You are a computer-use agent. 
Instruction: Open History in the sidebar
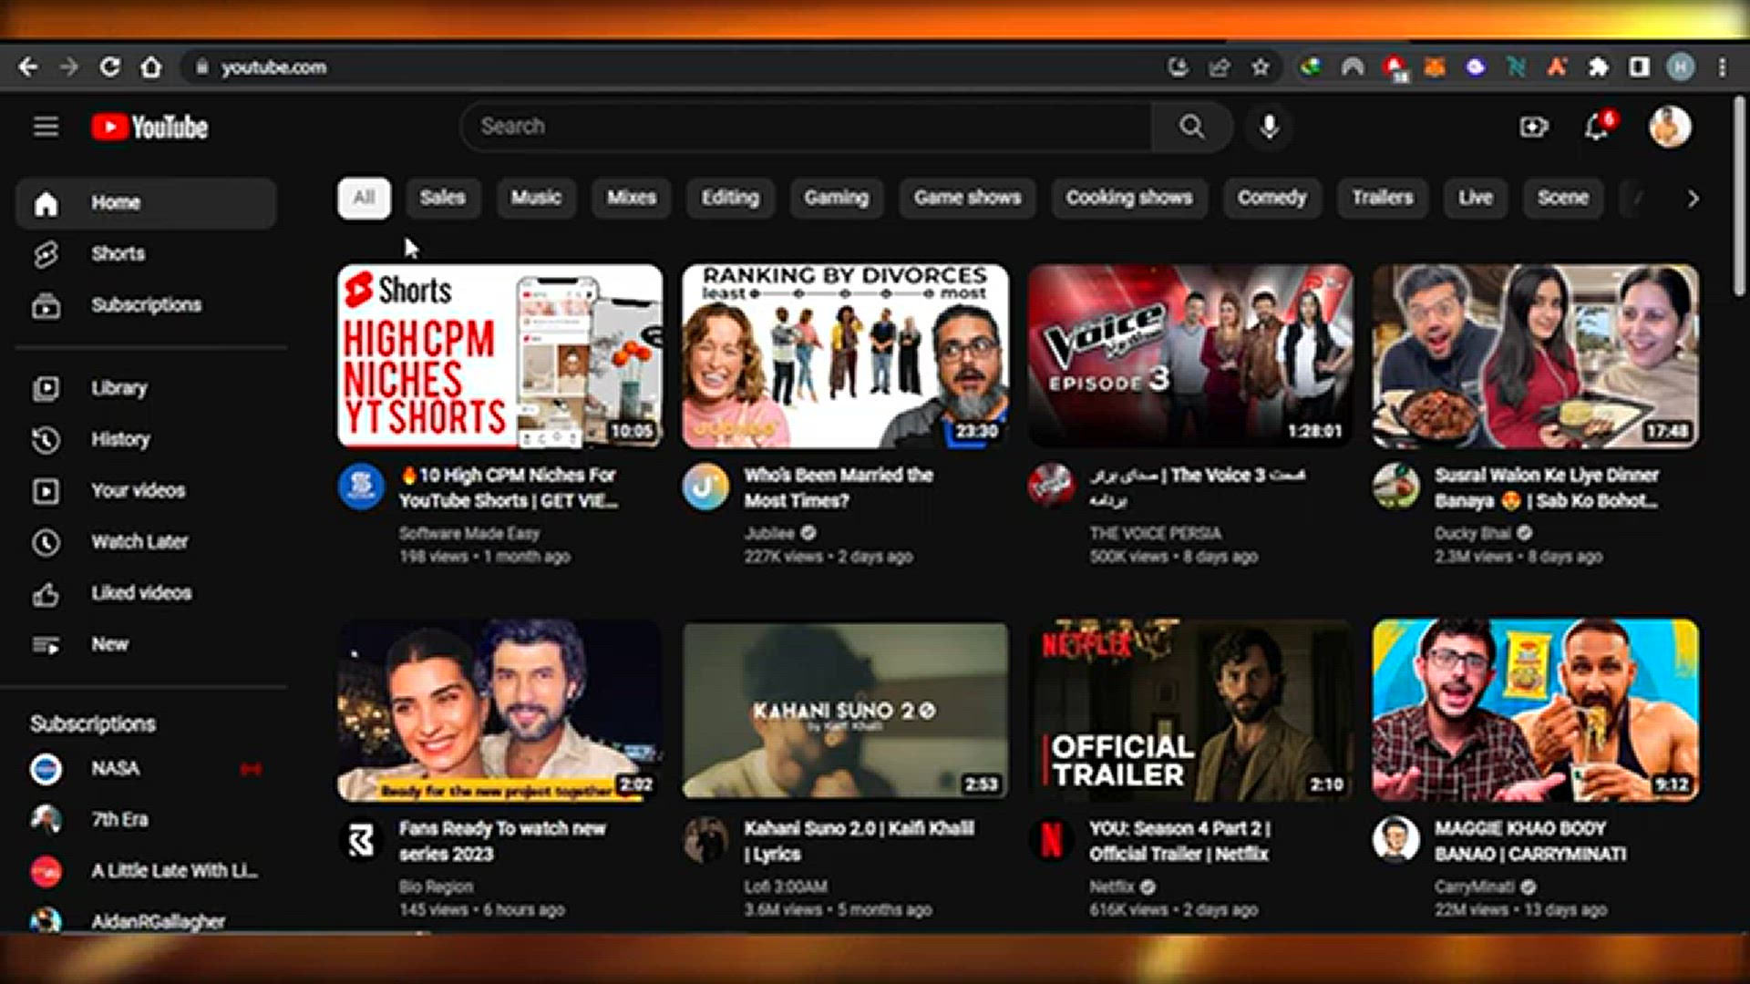[x=146, y=439]
